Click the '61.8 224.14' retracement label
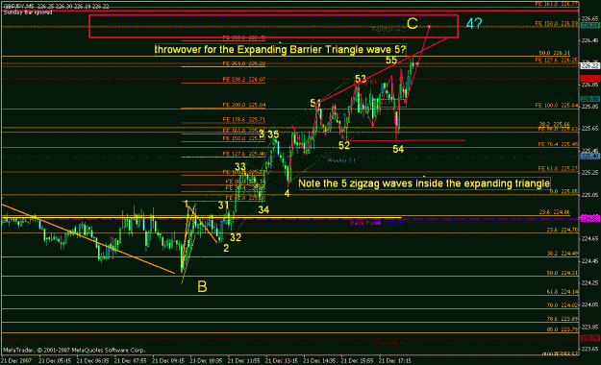 coord(563,292)
